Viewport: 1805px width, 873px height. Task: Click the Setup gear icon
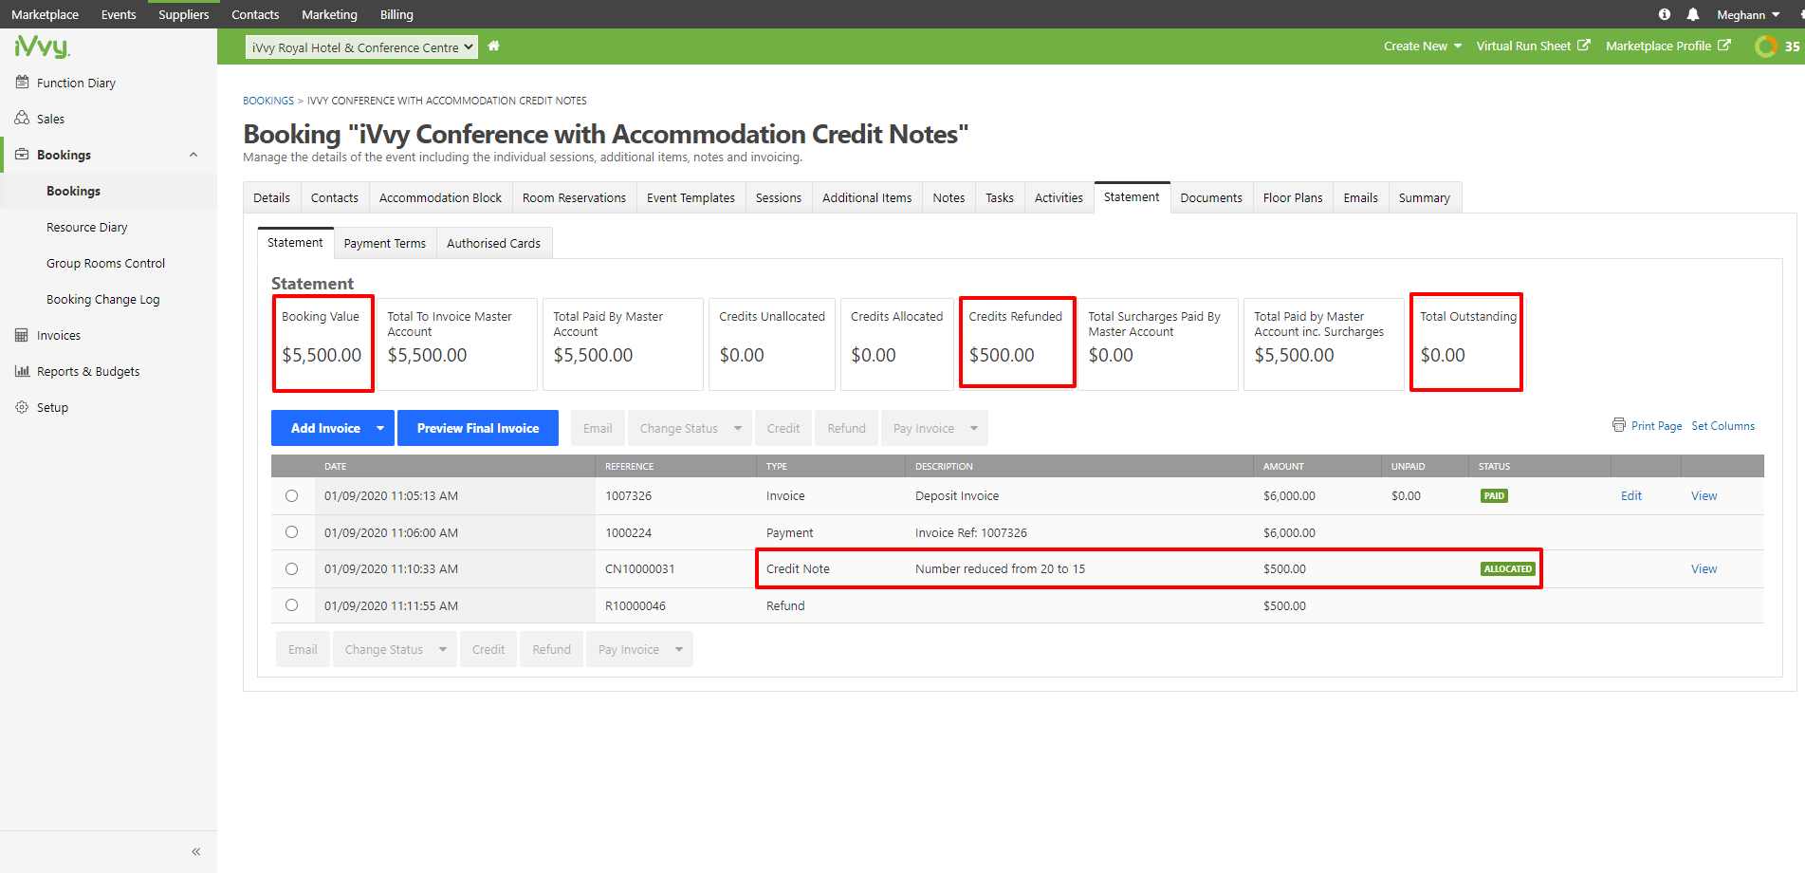click(22, 407)
